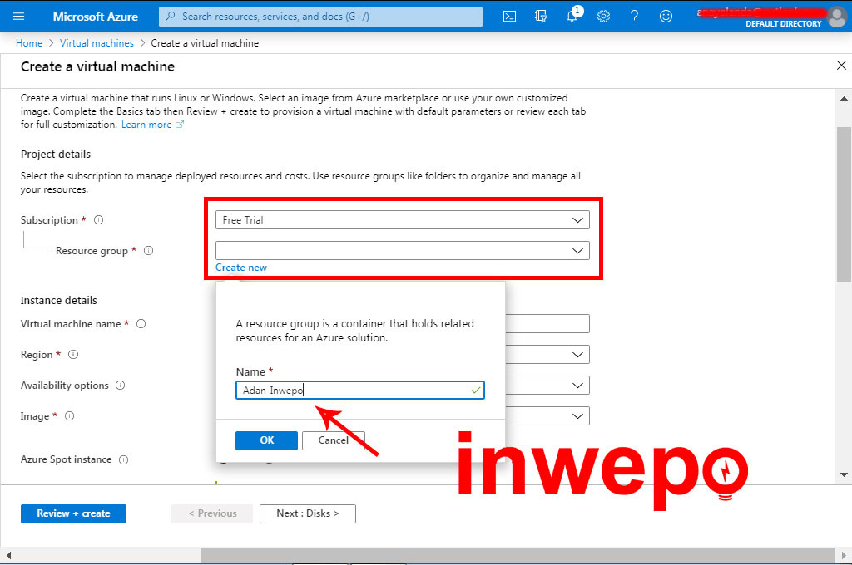The image size is (852, 565).
Task: Click Next : Disks button
Action: click(x=308, y=513)
